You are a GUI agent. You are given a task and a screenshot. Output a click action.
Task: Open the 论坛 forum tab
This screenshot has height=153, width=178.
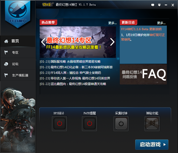pyautogui.click(x=18, y=64)
